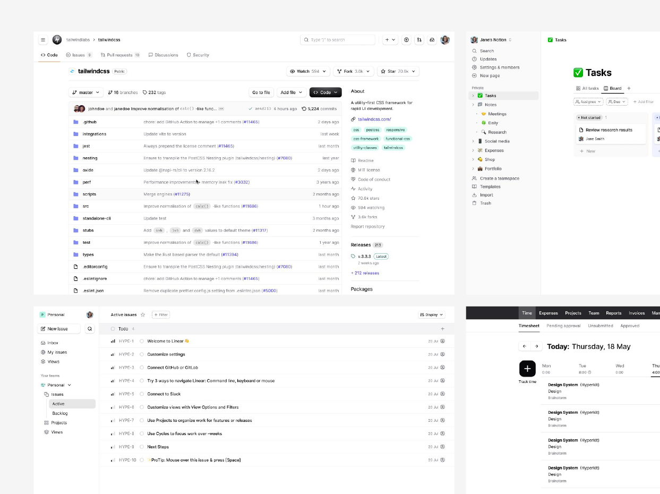Click the GitHub search input field

[x=338, y=40]
